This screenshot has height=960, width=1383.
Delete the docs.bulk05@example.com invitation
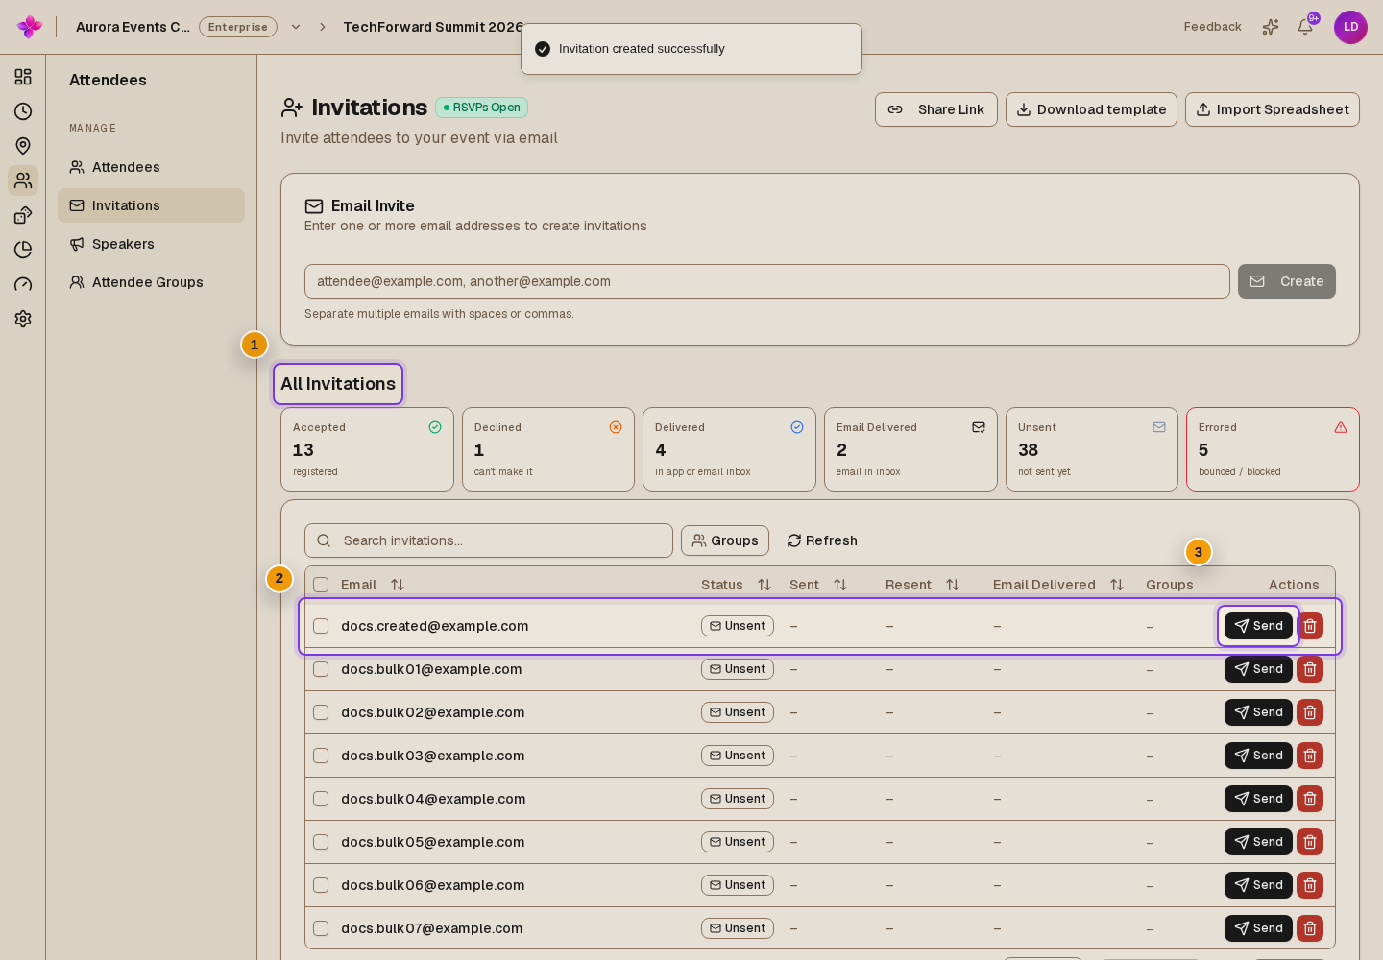tap(1310, 842)
